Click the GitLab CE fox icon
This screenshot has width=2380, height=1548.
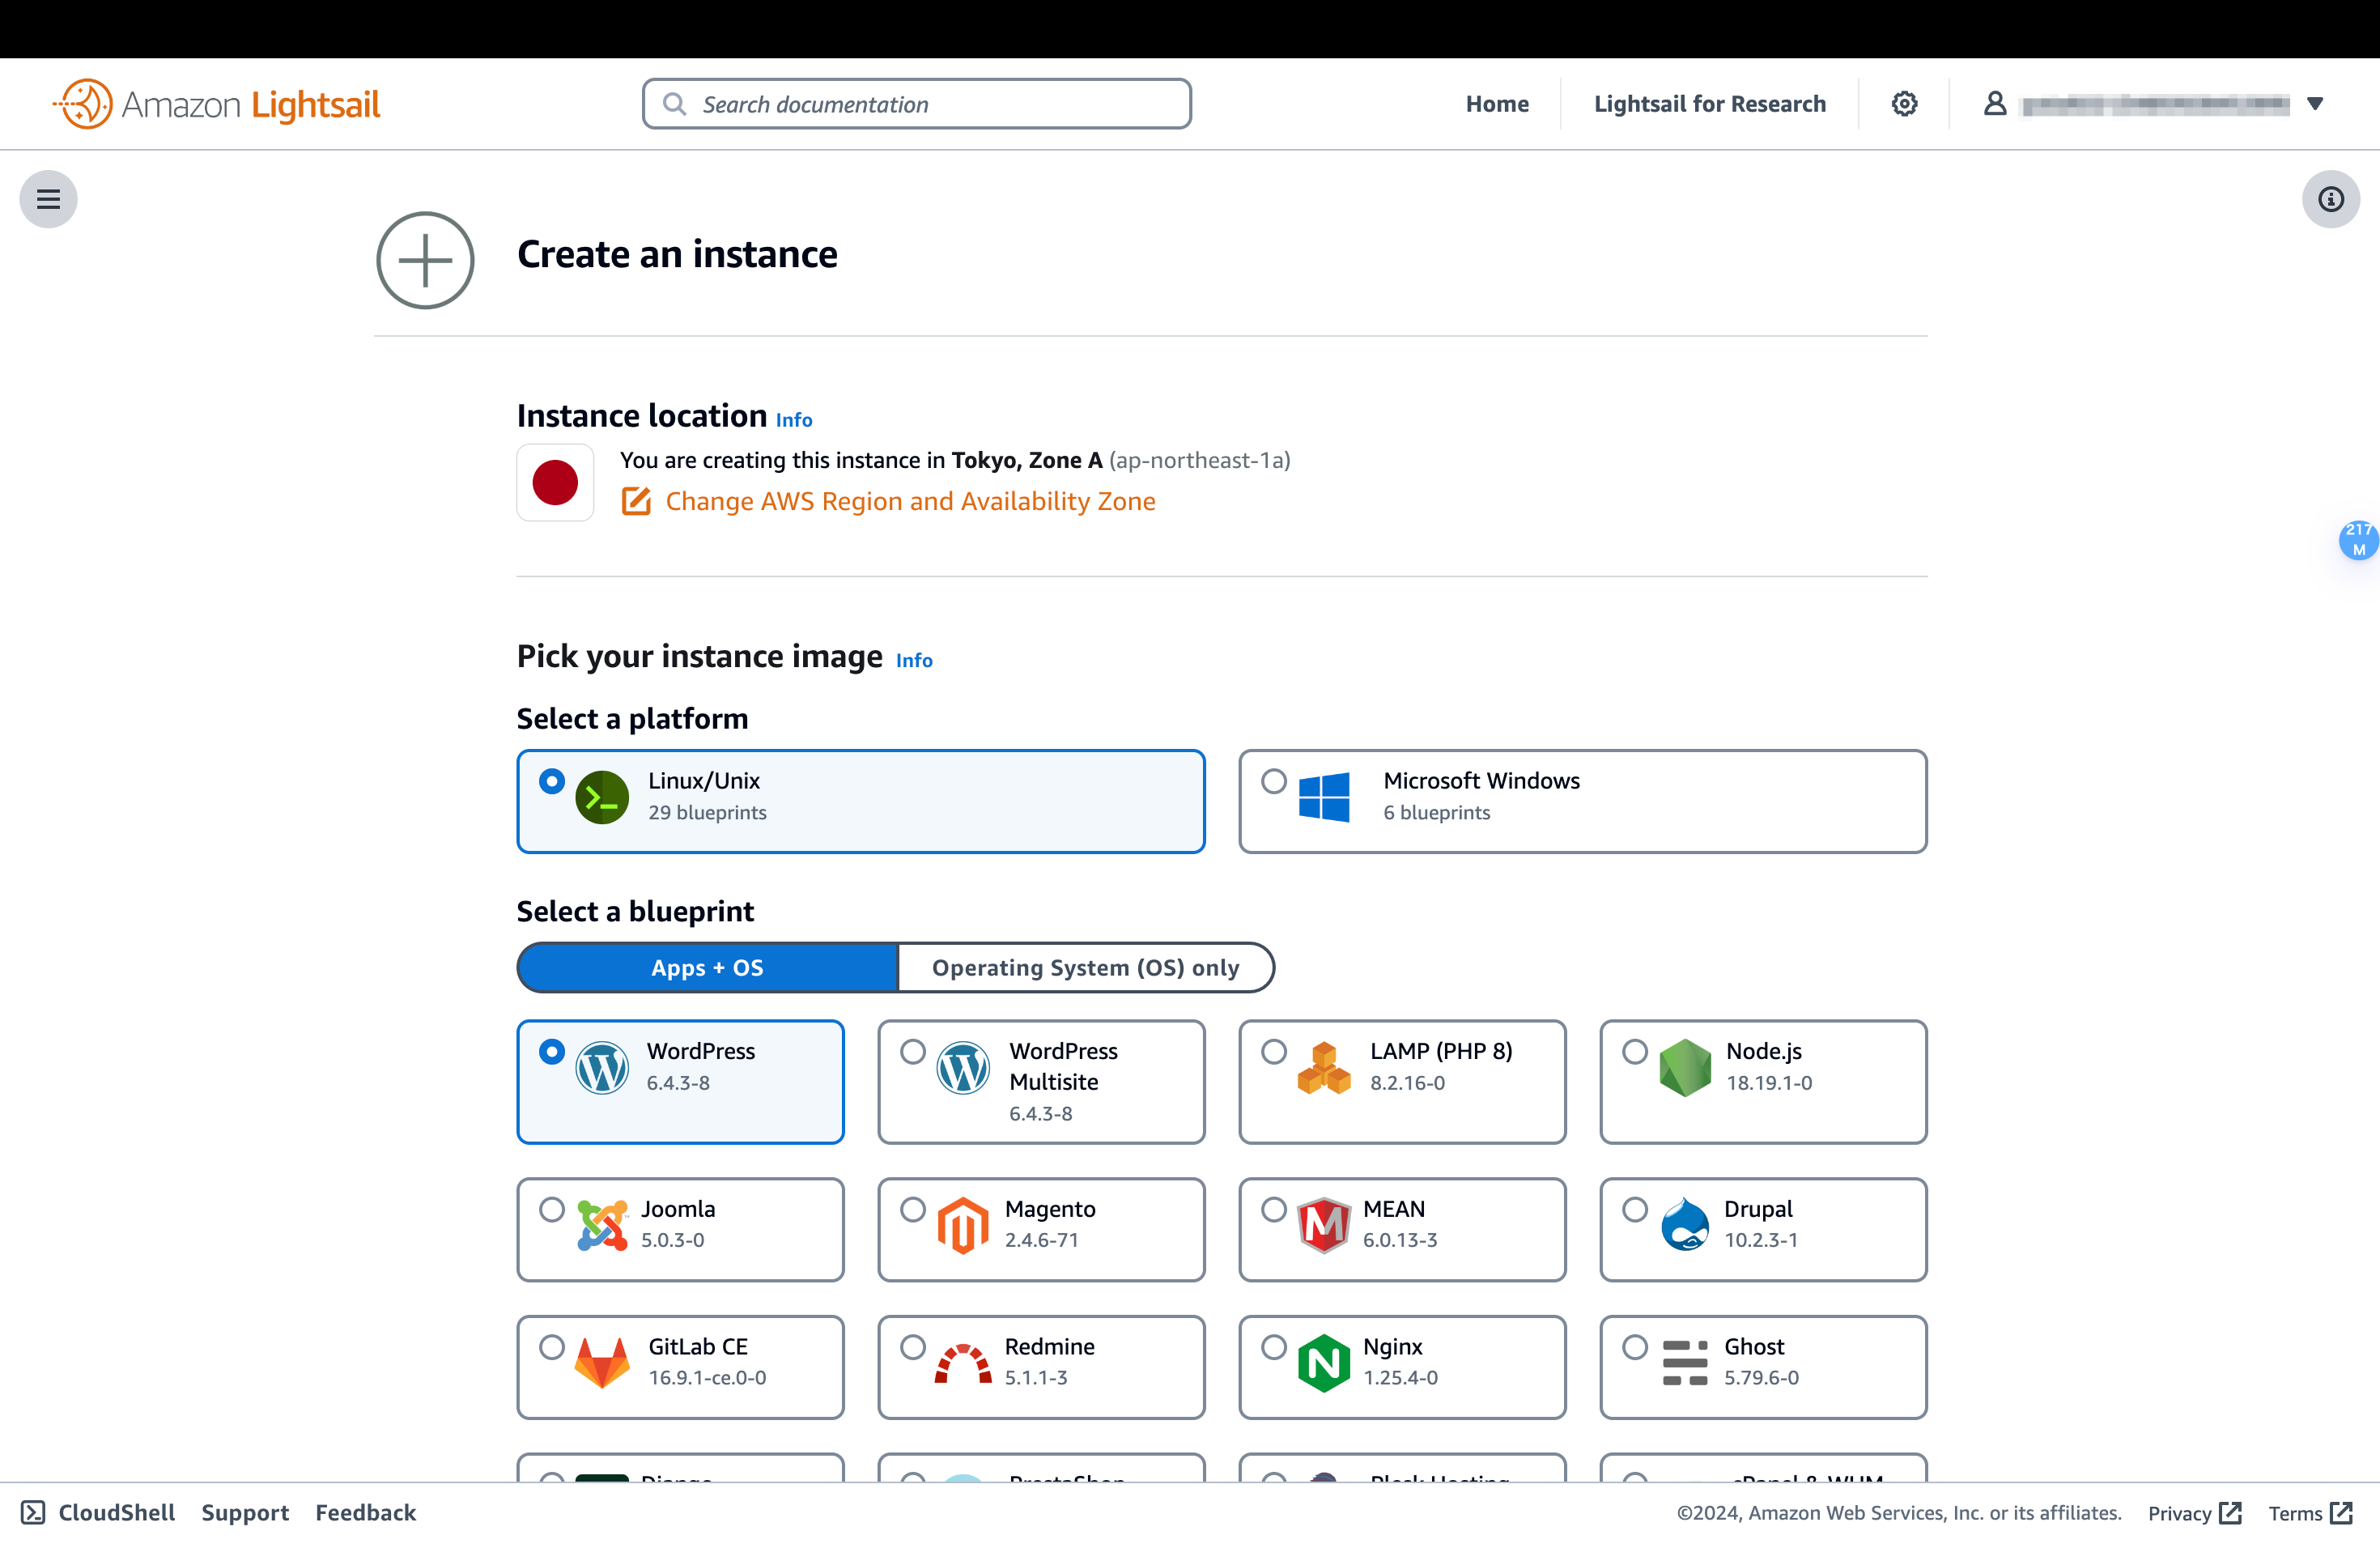tap(602, 1361)
